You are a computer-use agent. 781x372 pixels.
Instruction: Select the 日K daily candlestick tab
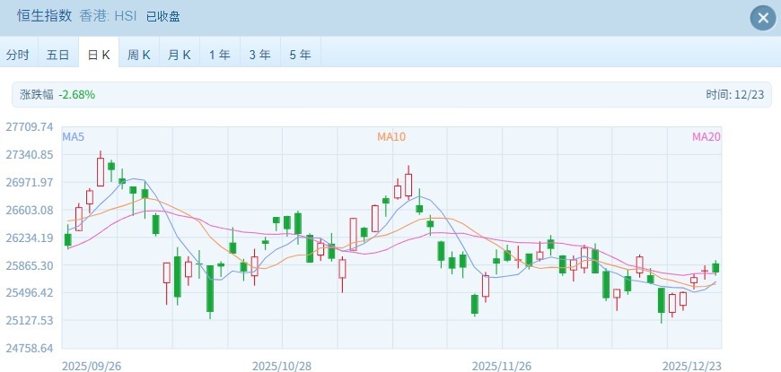98,55
